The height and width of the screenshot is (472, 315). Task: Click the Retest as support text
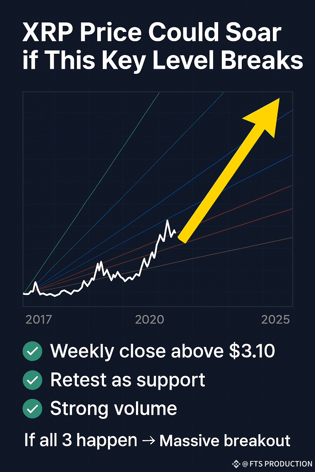(x=128, y=380)
